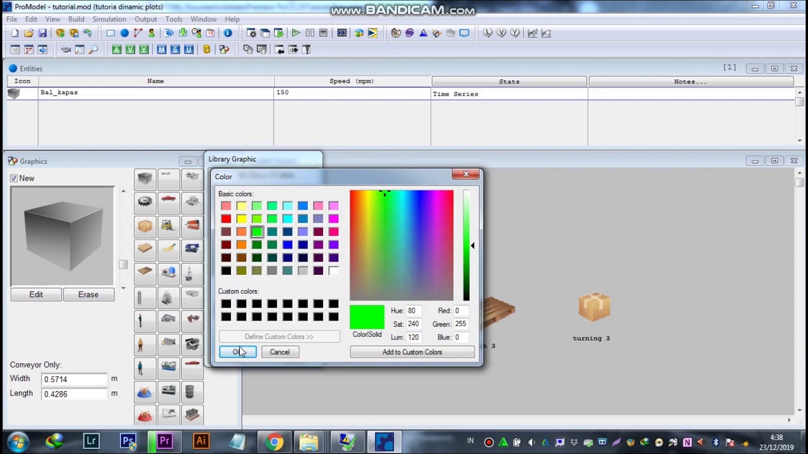Pause simulation using the toolbar pause icon
The width and height of the screenshot is (808, 454).
tap(310, 33)
